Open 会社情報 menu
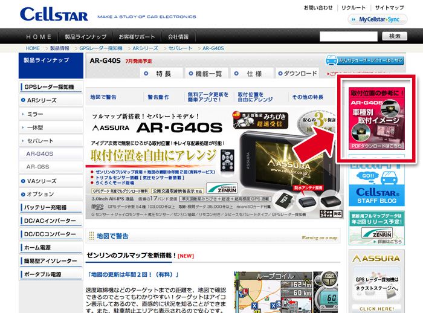 [178, 37]
